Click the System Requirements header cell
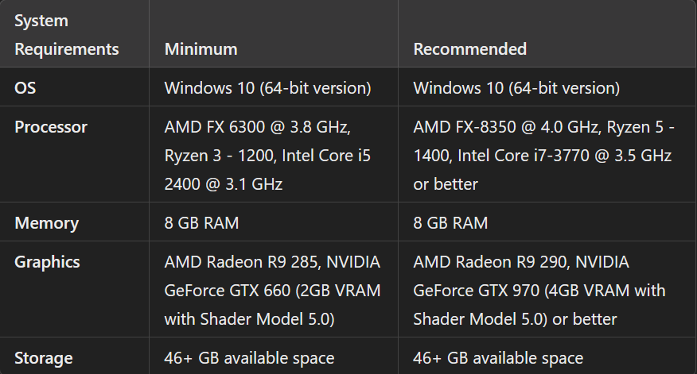 pyautogui.click(x=67, y=34)
